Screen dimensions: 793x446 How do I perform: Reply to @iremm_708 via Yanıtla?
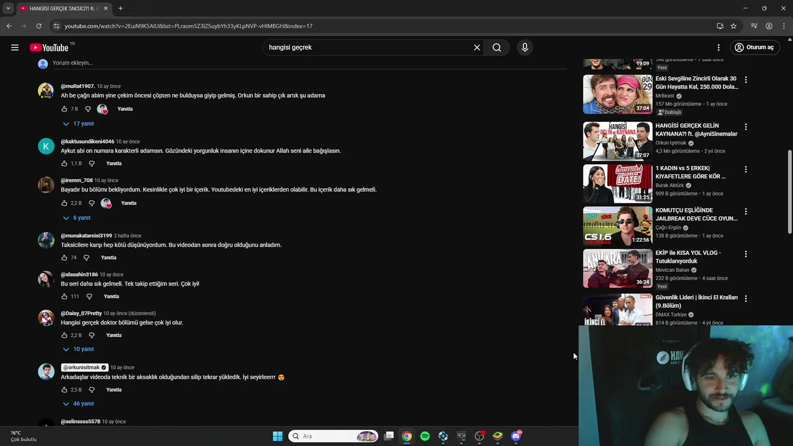click(129, 203)
